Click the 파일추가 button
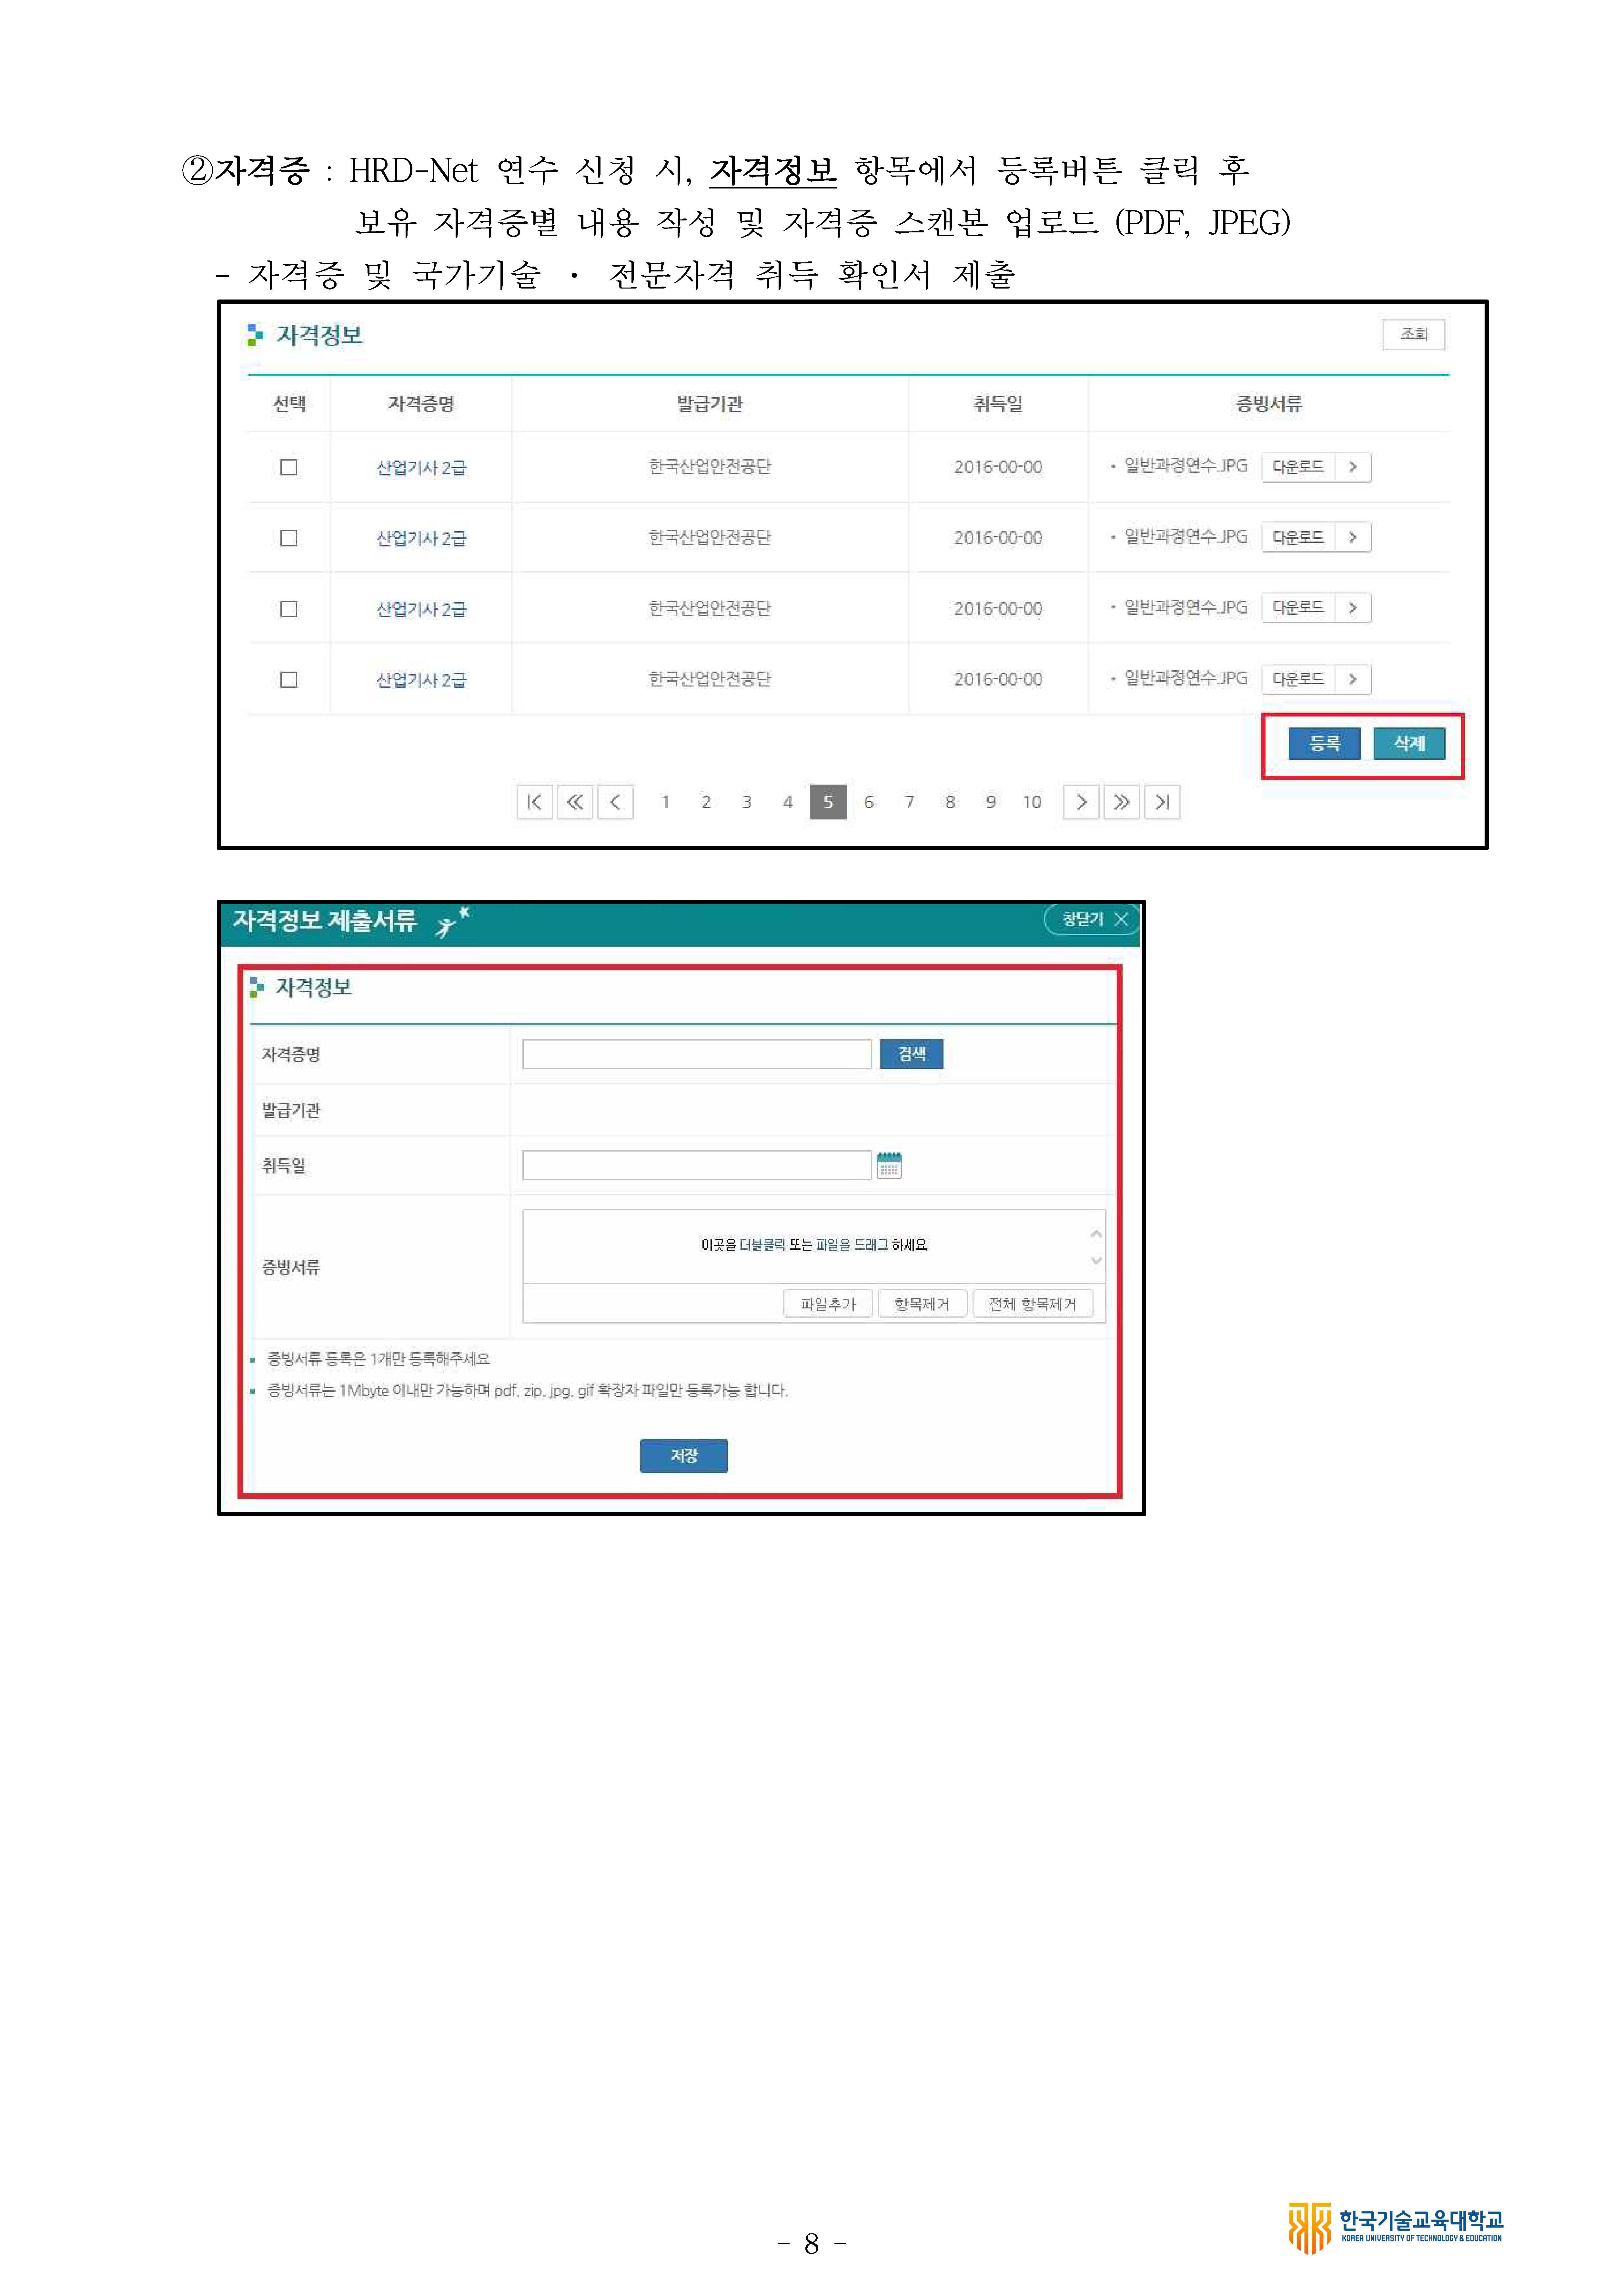 (828, 1304)
